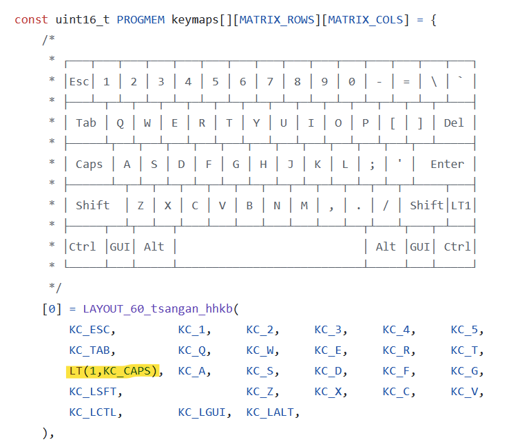Viewport: 511px width, 442px height.
Task: Click the KC_W keycode
Action: (260, 350)
